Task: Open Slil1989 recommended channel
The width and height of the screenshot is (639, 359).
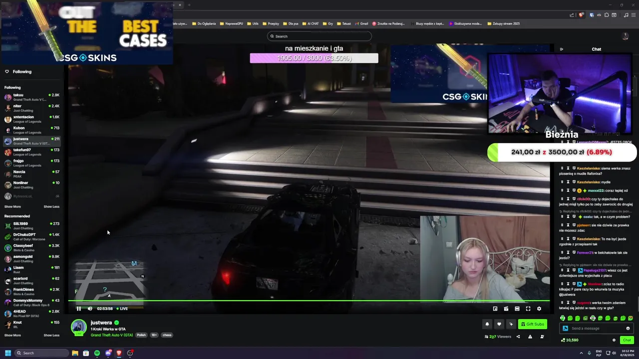Action: (x=32, y=225)
